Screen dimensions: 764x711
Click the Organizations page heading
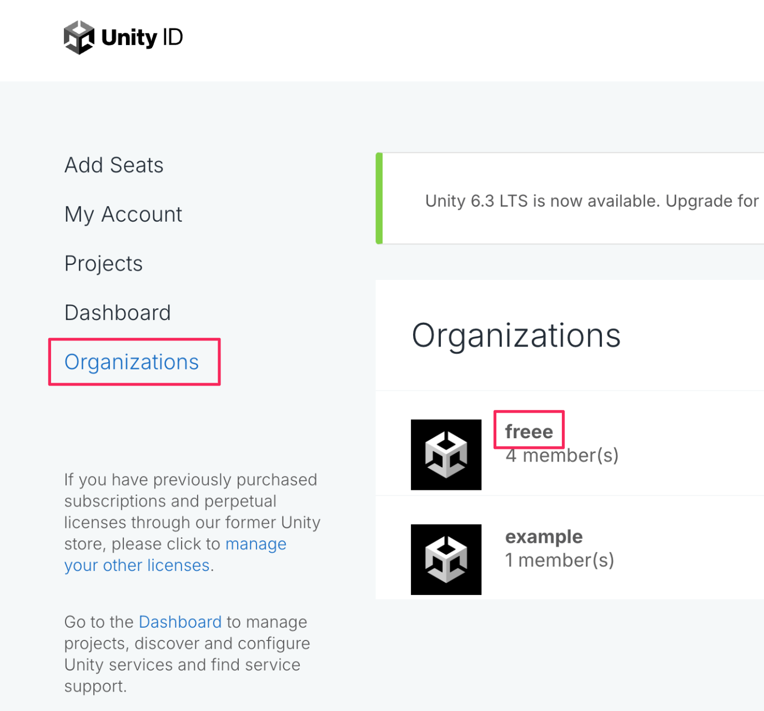(516, 336)
